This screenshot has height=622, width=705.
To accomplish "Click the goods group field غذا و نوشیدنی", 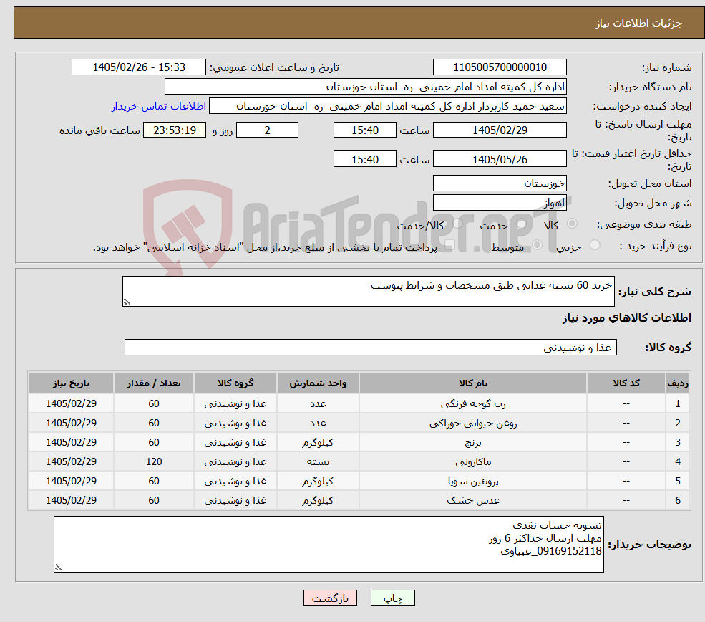I will (371, 347).
